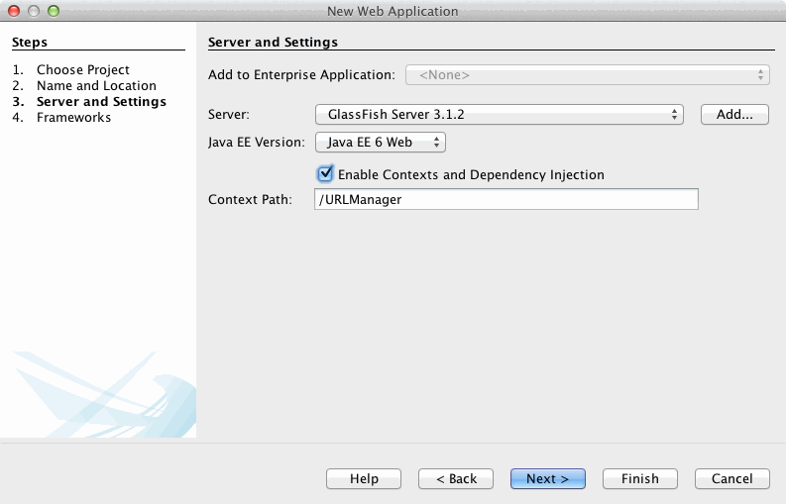Expand the Java EE Version dropdown

(381, 142)
